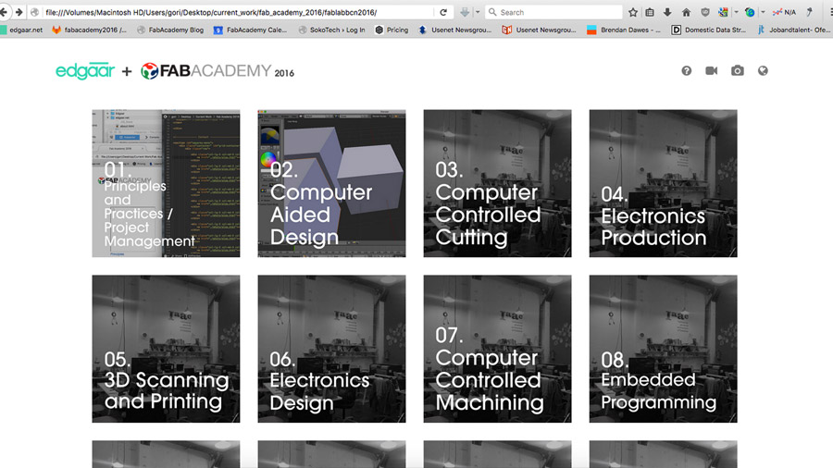The image size is (833, 468).
Task: Open the Pricing bookmark
Action: tap(392, 31)
